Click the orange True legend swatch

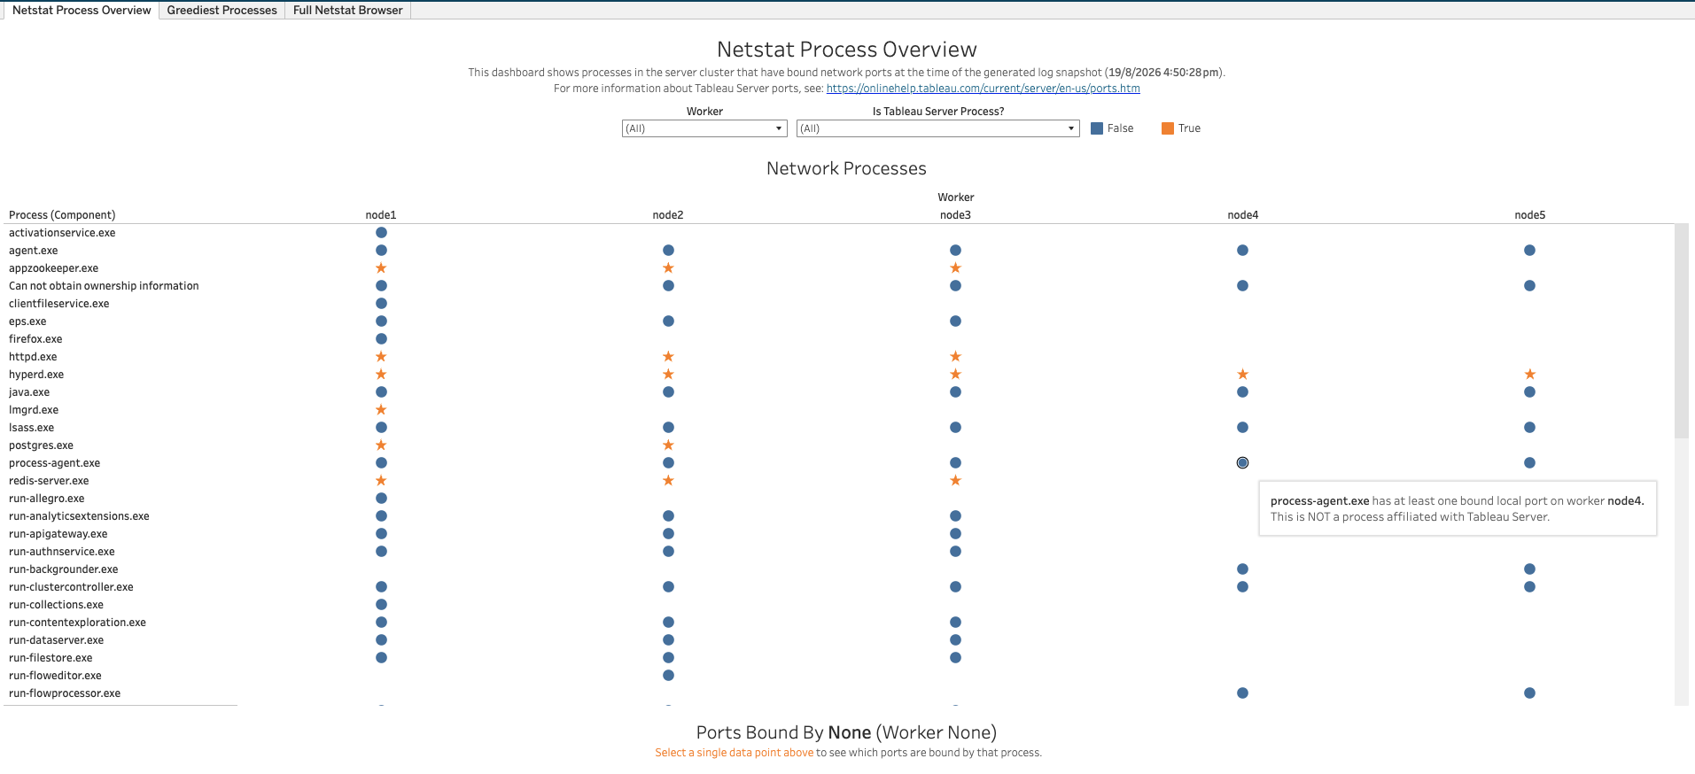(x=1168, y=128)
